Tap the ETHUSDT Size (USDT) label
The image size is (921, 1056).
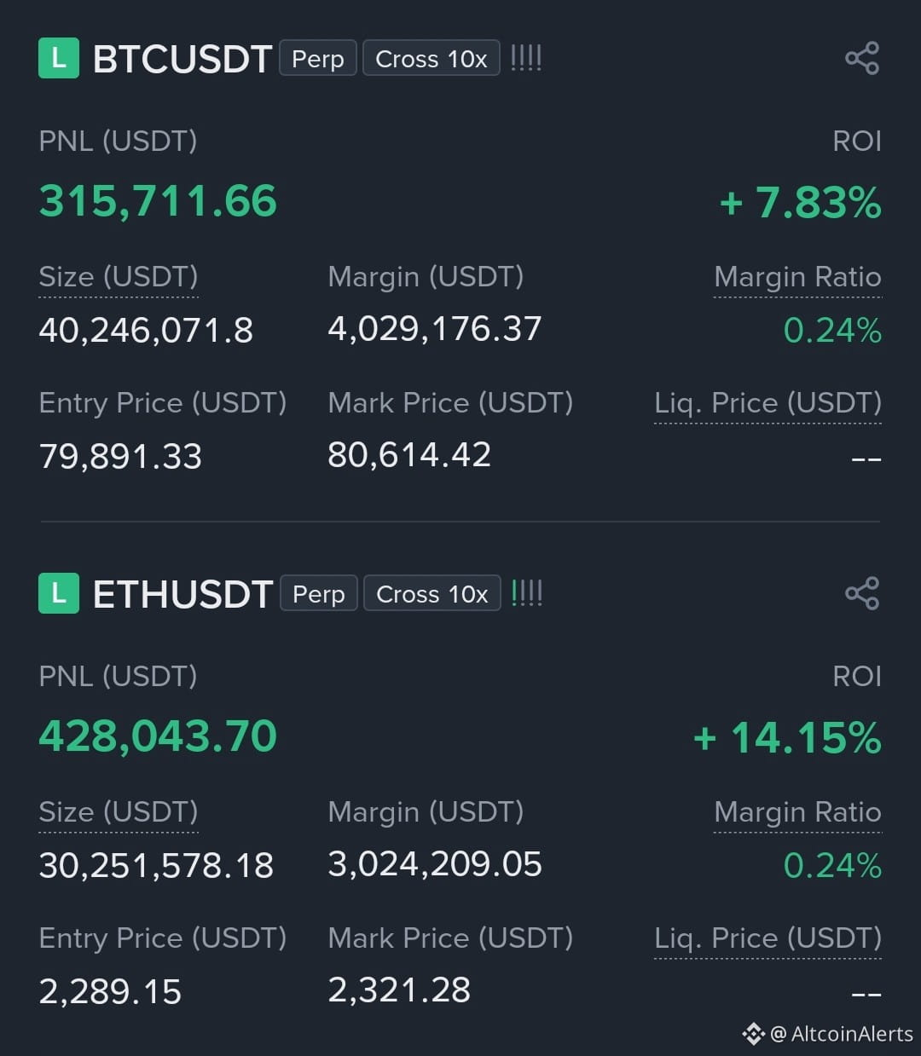click(119, 812)
